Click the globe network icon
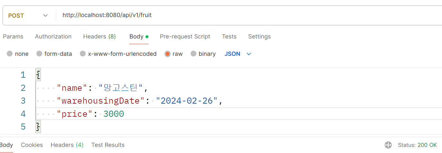The width and height of the screenshot is (442, 153). tap(388, 145)
